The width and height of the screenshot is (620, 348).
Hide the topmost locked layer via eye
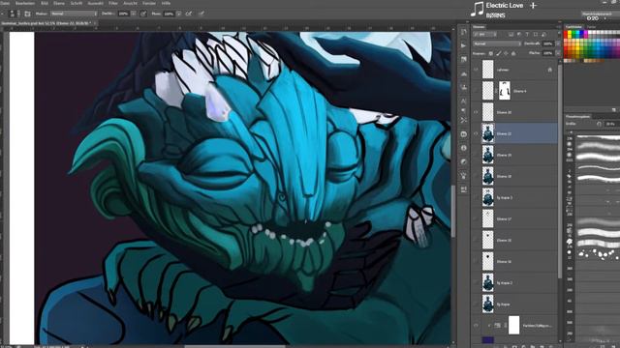click(476, 70)
